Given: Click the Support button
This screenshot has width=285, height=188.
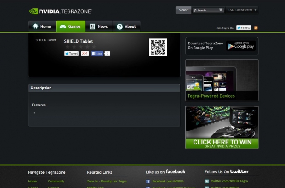Looking at the screenshot, I should 183,10.
